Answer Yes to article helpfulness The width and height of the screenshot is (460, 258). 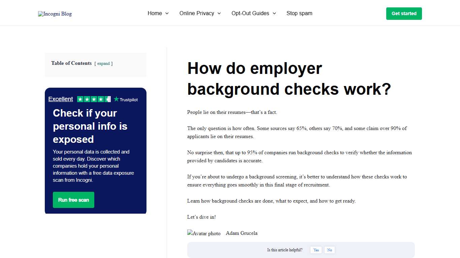point(316,250)
